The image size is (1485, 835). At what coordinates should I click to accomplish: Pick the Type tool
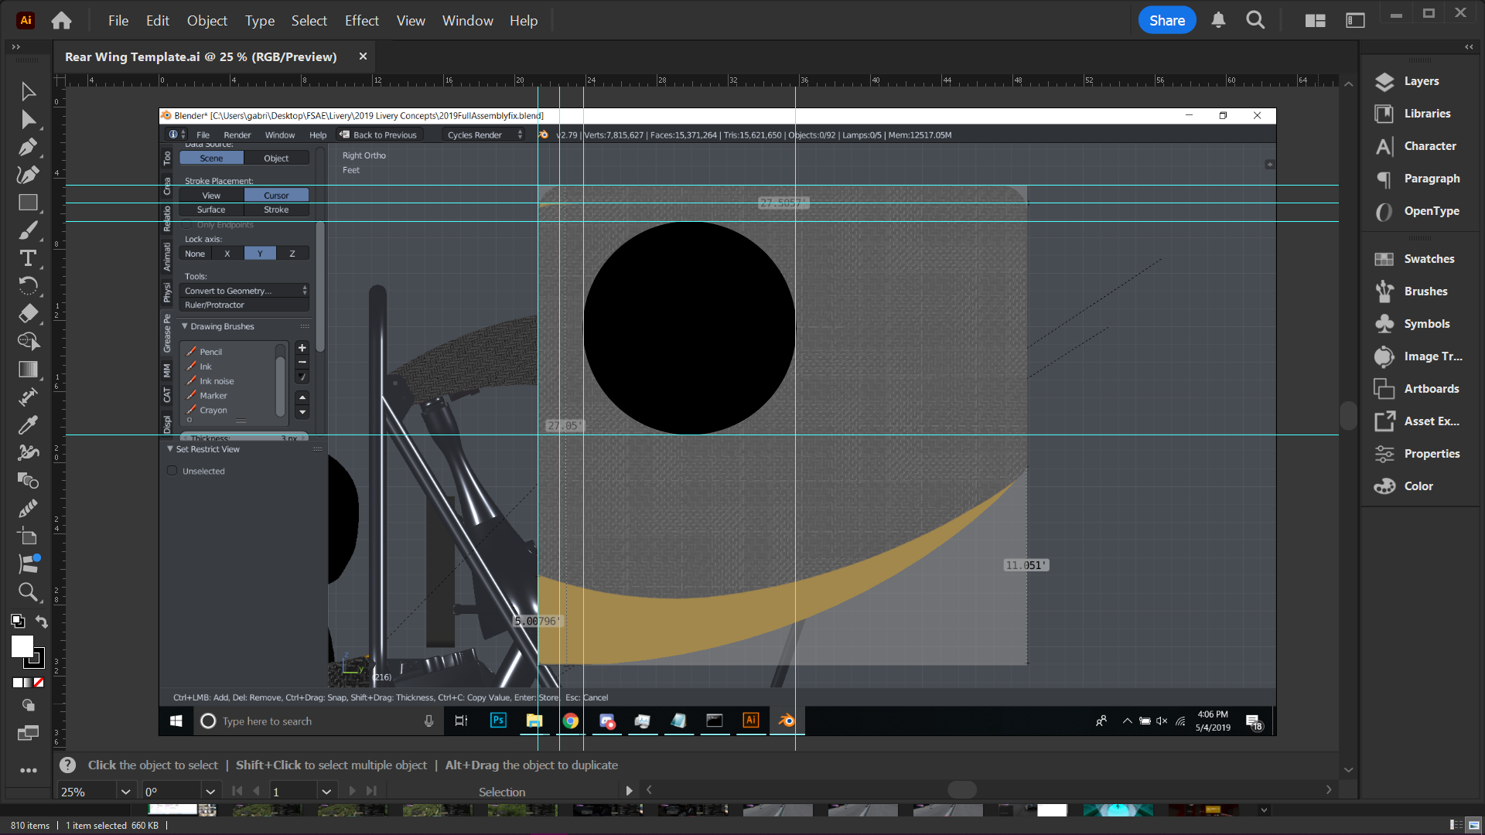click(x=28, y=258)
